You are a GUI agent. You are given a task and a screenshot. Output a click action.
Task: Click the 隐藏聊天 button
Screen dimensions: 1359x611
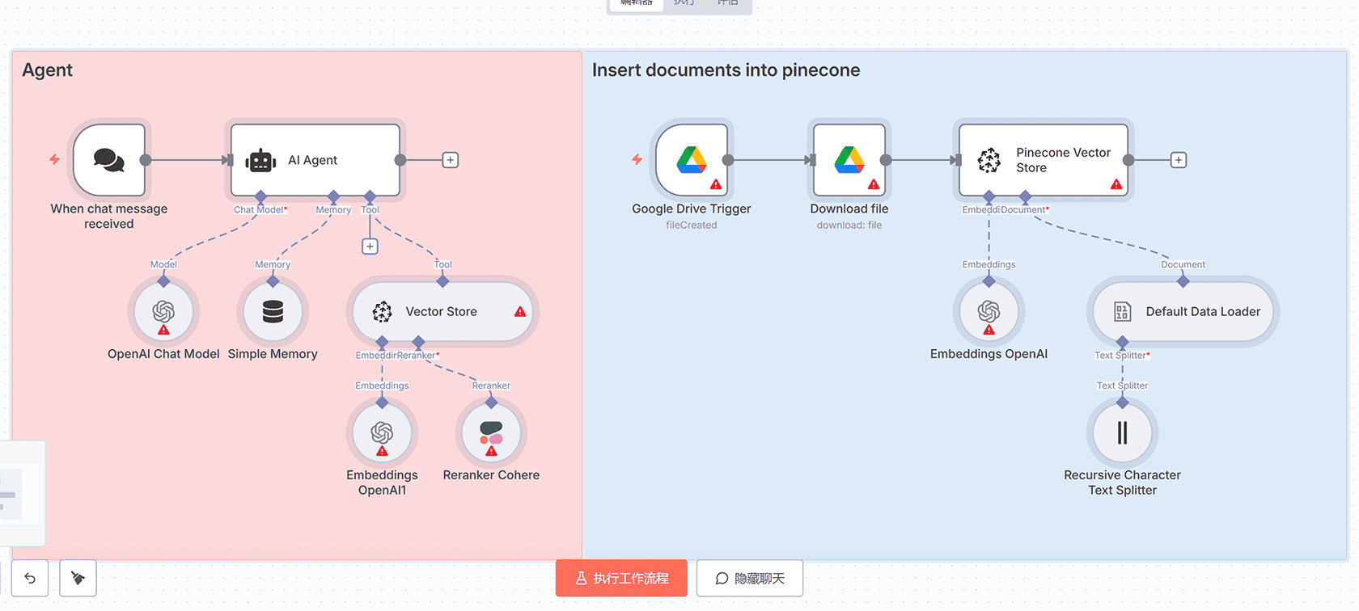coord(750,578)
